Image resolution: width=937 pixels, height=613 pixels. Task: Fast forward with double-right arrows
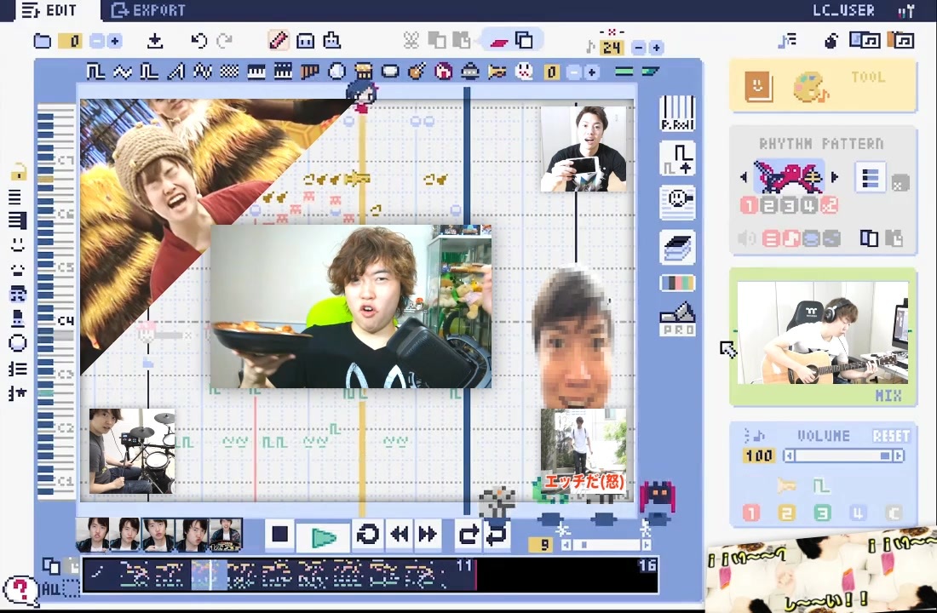[x=428, y=534]
